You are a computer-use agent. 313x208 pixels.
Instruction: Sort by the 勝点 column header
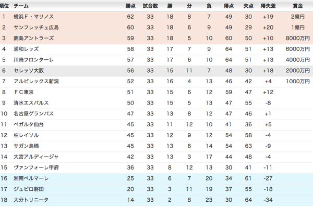130,6
